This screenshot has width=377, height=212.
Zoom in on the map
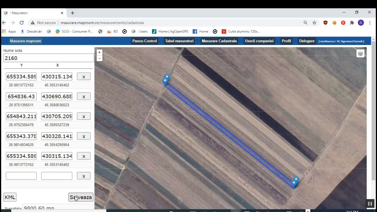[x=99, y=52]
